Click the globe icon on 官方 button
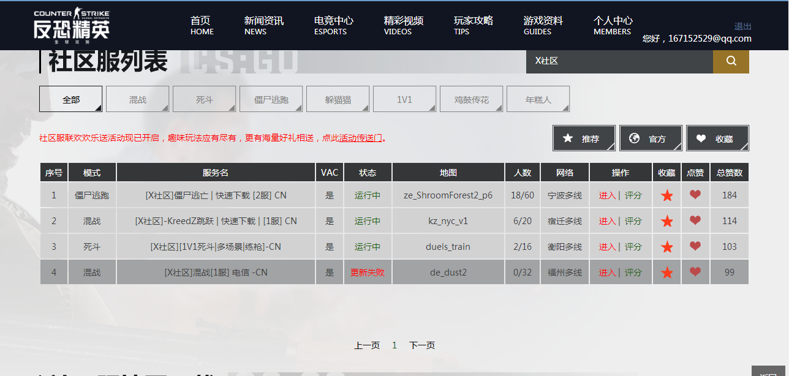This screenshot has height=376, width=789. (x=635, y=138)
